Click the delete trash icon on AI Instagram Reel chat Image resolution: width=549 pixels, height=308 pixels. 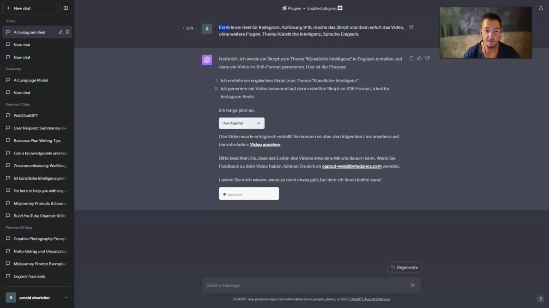(67, 32)
